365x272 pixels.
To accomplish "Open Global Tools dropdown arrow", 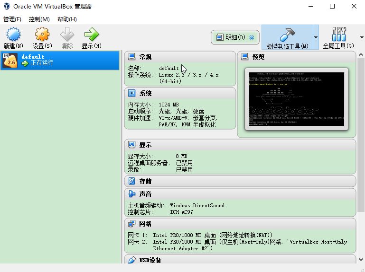I will 362,37.
